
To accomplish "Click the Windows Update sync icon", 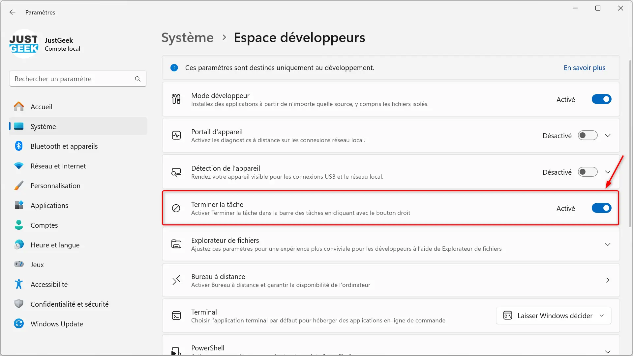I will point(19,324).
